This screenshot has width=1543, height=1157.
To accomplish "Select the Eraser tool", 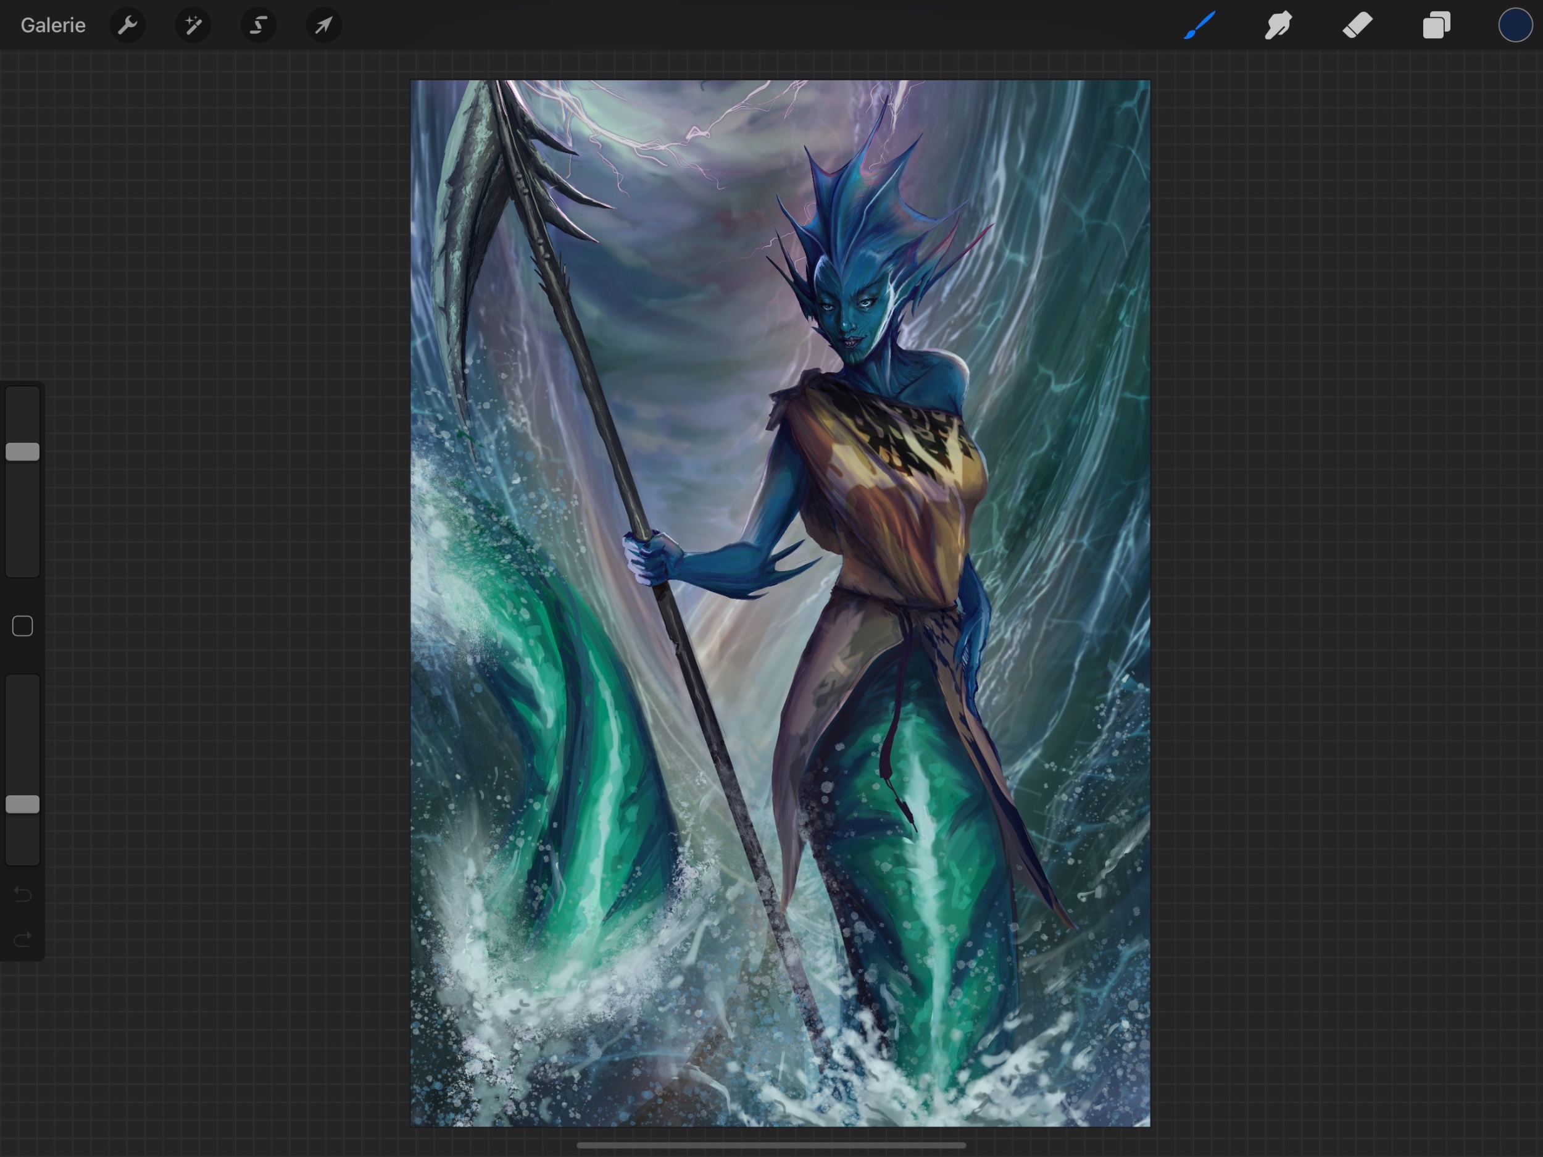I will pos(1357,25).
